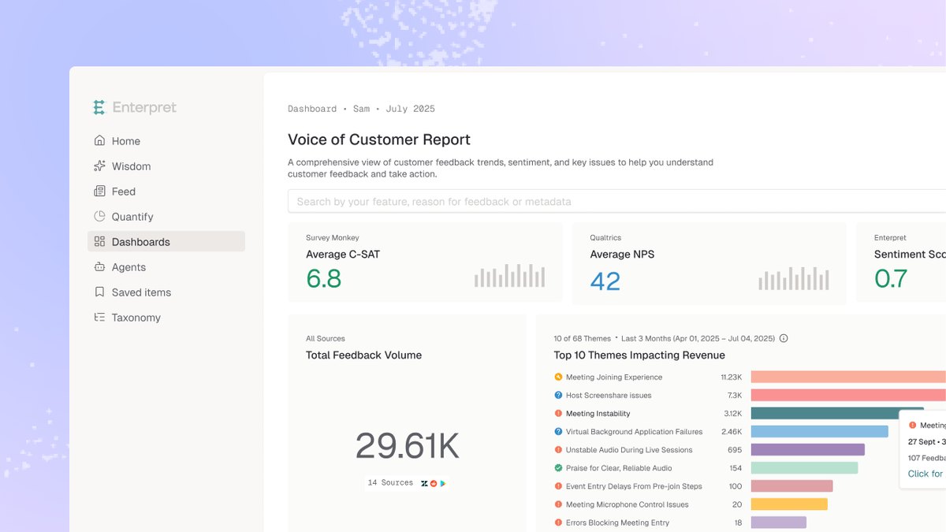Viewport: 946px width, 532px height.
Task: Click the "Voice of Customer Report" heading
Action: coord(379,140)
